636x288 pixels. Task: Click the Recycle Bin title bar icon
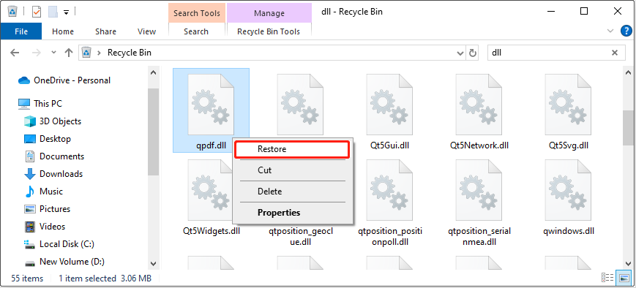point(12,12)
